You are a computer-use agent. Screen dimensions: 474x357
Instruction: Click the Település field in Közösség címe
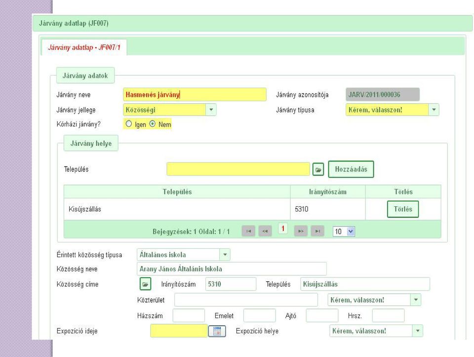(365, 284)
